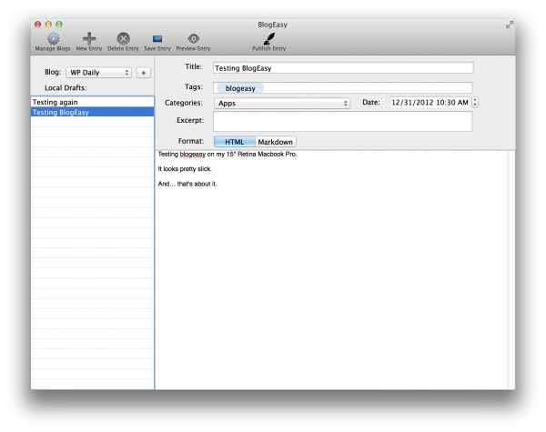This screenshot has height=432, width=546.
Task: Open the Categories dropdown showing Apps
Action: coord(282,103)
